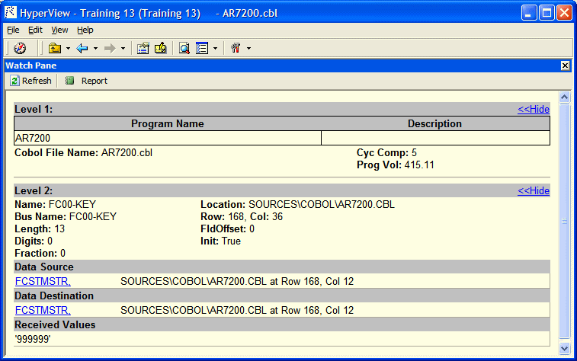Open dropdown arrow next to Back arrow

point(95,49)
